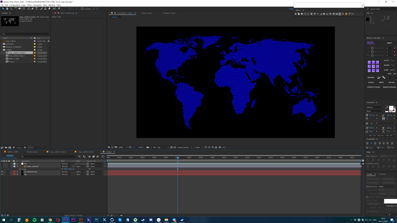The height and width of the screenshot is (223, 397).
Task: Switch to the Render Queue tab
Action: 32,152
